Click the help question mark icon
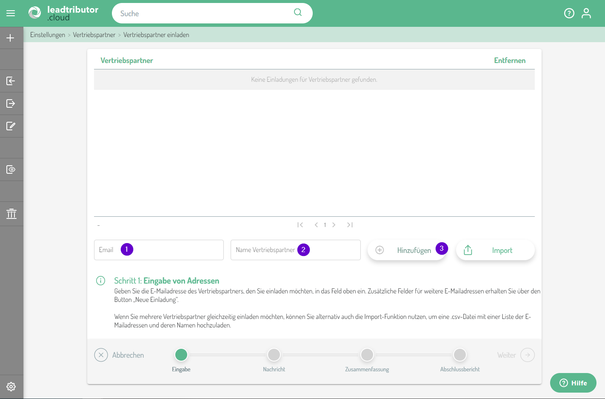The image size is (605, 399). (569, 13)
